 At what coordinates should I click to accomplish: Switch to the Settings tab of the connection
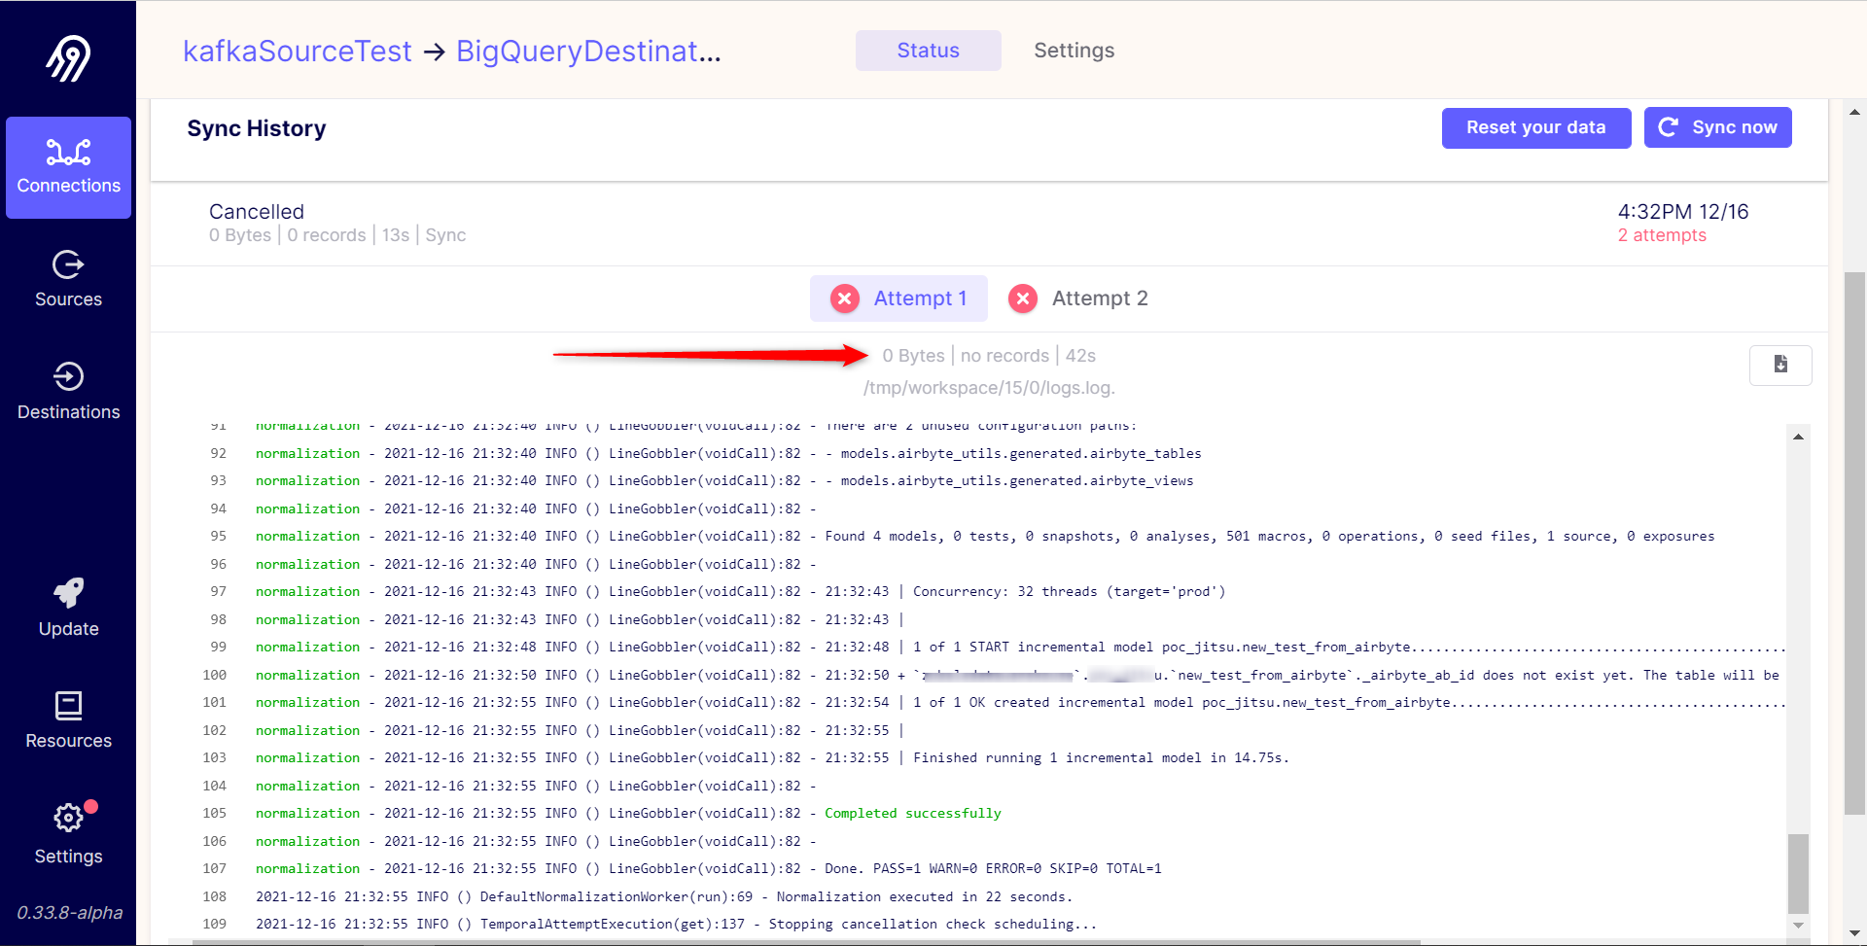(x=1074, y=50)
